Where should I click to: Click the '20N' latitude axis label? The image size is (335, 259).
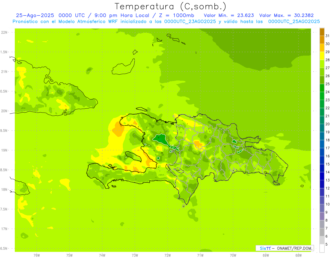point(4,111)
